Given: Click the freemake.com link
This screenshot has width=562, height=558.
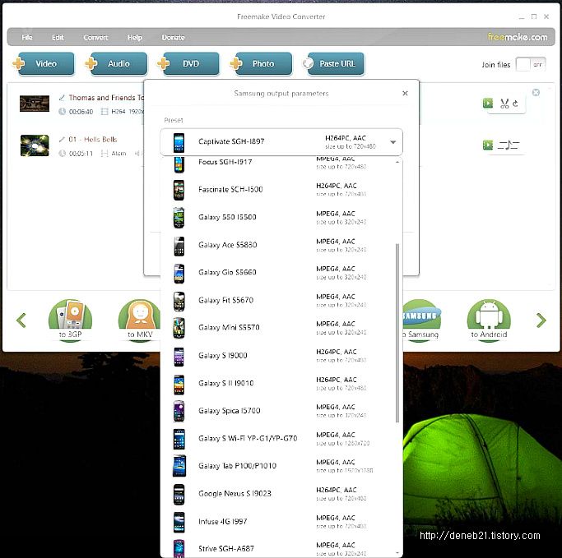Looking at the screenshot, I should 518,37.
